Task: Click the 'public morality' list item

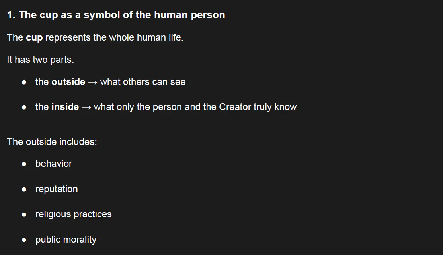Action: click(x=66, y=240)
